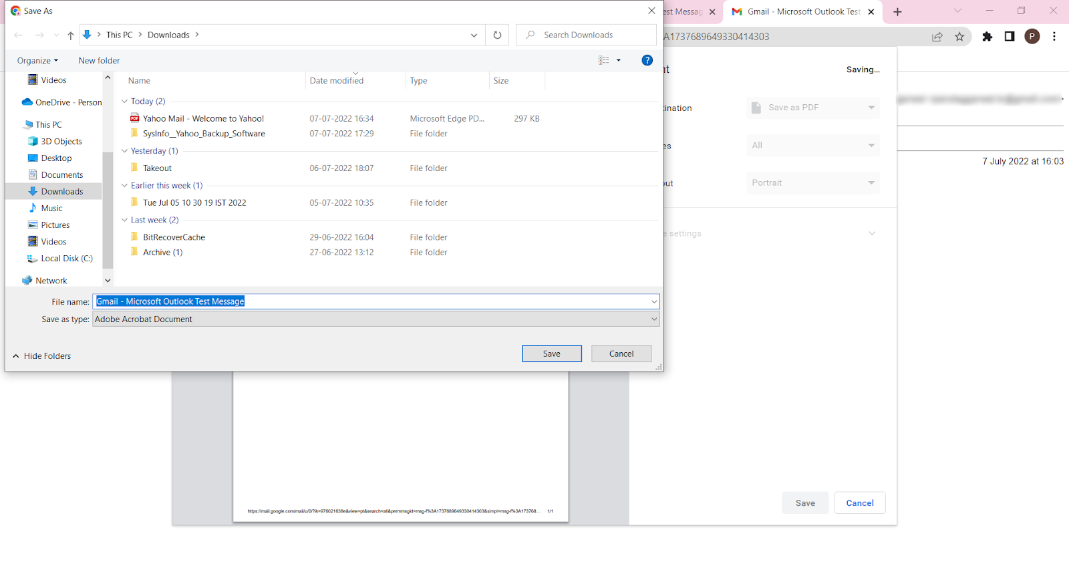
Task: Select the Archive (1) folder
Action: [162, 253]
